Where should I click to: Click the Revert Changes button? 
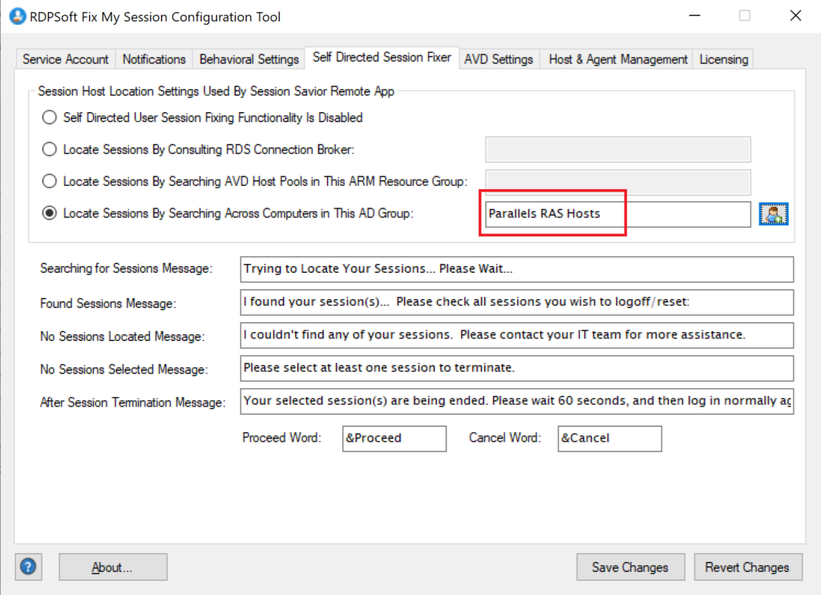click(x=748, y=567)
